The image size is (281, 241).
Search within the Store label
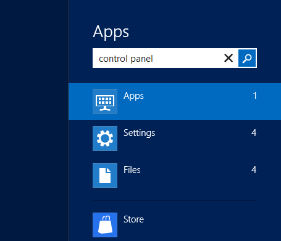click(133, 219)
